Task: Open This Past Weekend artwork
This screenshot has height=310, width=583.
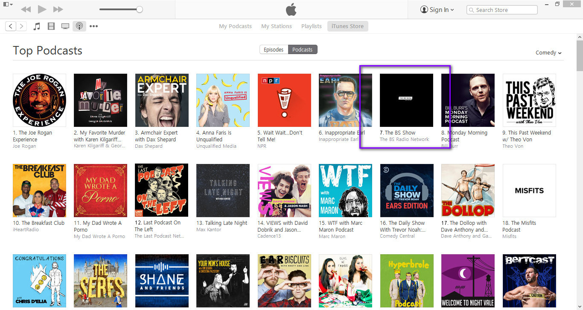Action: pos(530,100)
